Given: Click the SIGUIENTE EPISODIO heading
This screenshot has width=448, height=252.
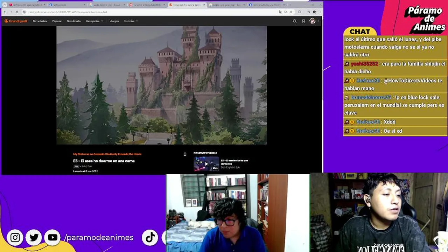Looking at the screenshot, I should (x=205, y=153).
